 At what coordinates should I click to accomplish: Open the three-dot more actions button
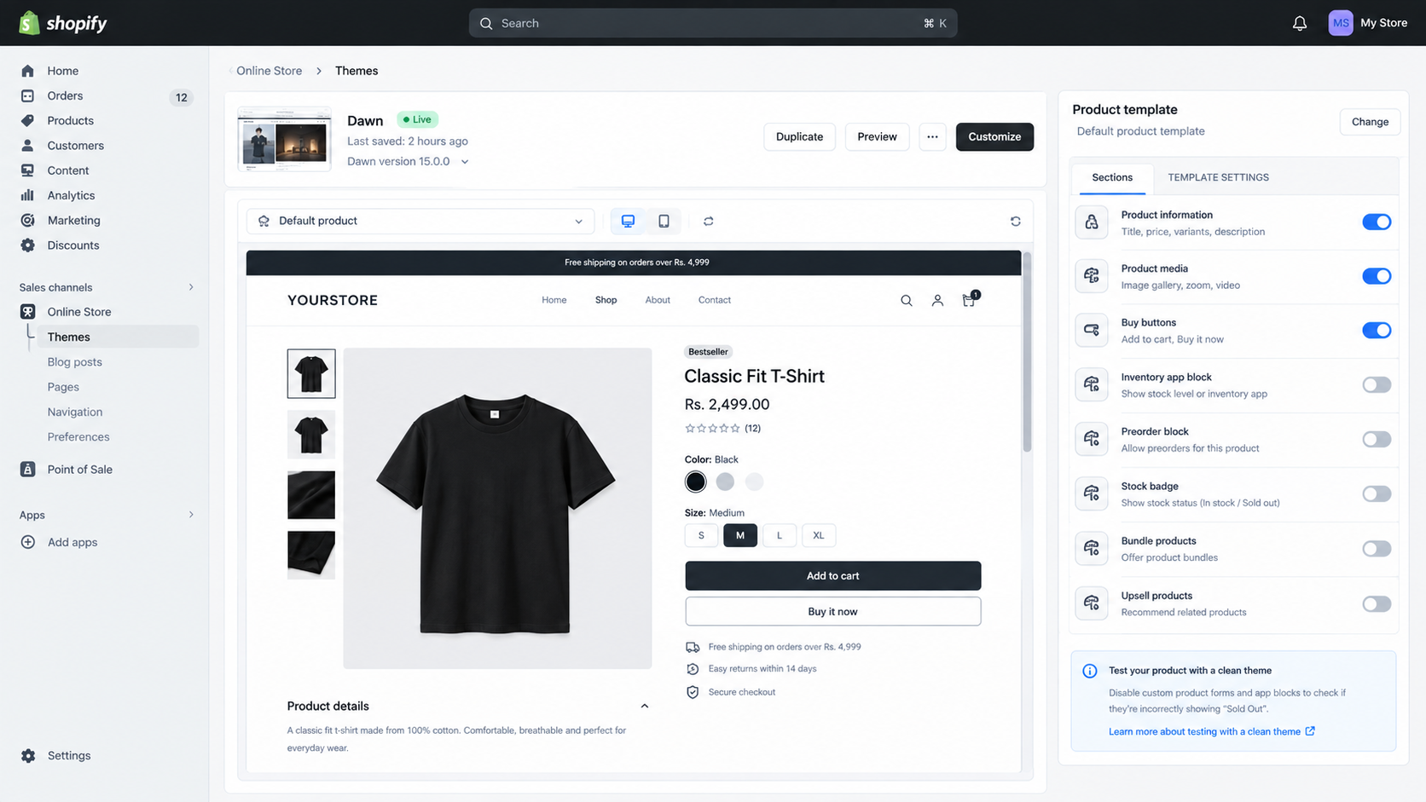click(932, 136)
